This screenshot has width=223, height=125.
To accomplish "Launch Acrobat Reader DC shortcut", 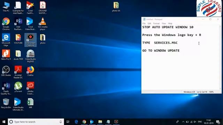I will (18, 72).
